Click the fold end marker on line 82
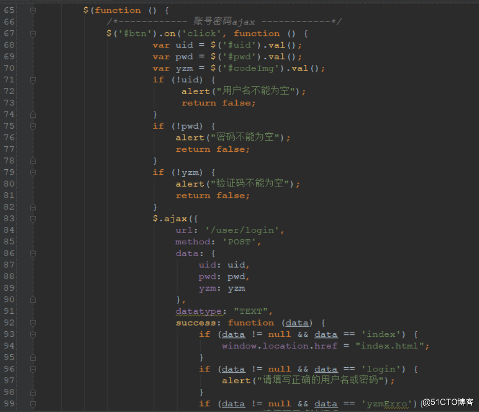This screenshot has width=479, height=412. 33,208
